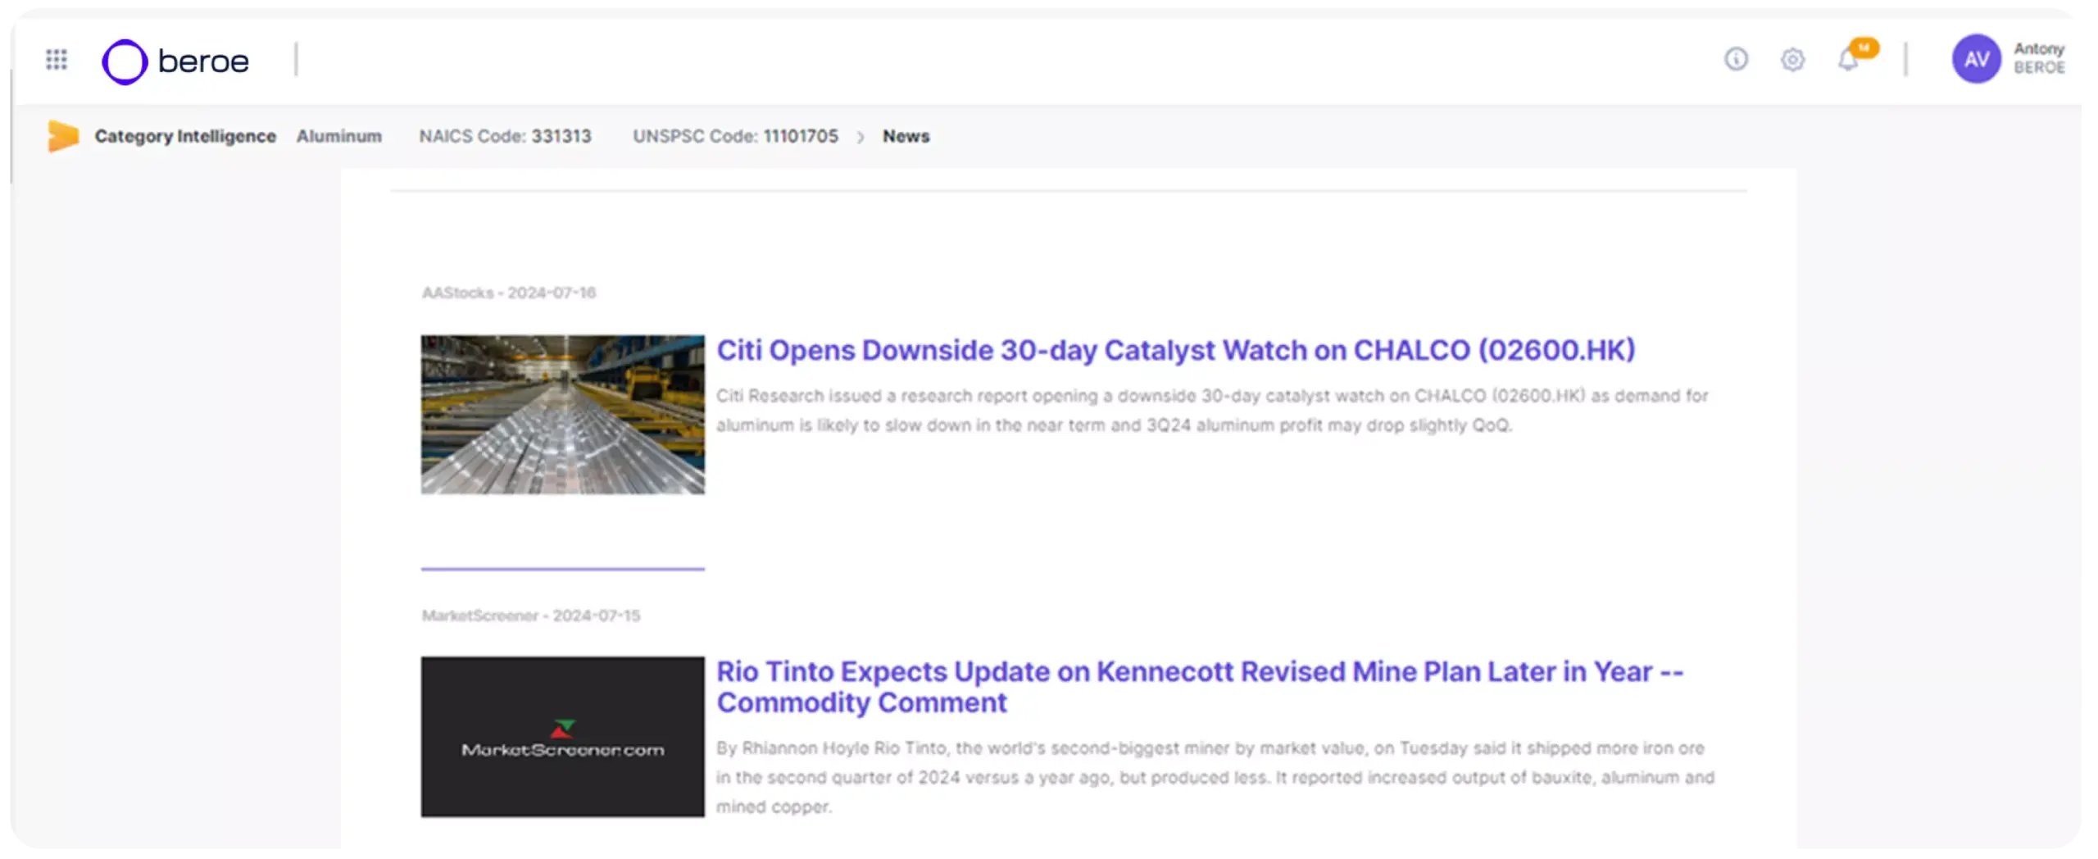Select the Aluminum category

tap(338, 136)
